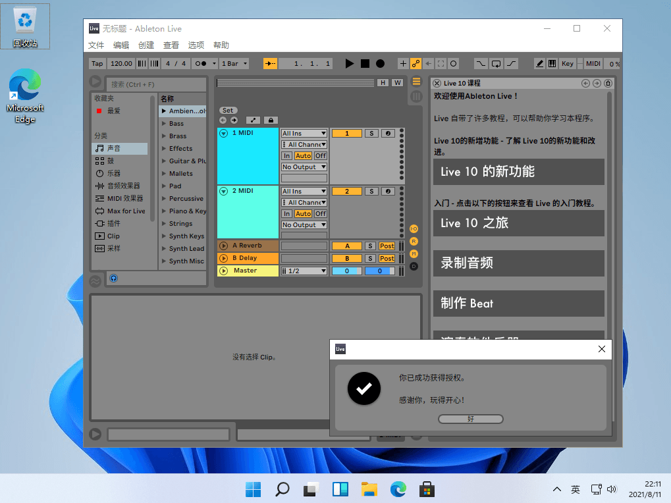
Task: Open the 选项 menu
Action: (x=196, y=45)
